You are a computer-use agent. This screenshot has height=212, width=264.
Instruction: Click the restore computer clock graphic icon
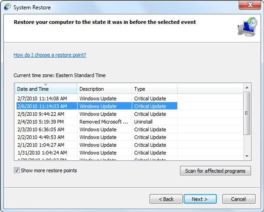coord(247,27)
